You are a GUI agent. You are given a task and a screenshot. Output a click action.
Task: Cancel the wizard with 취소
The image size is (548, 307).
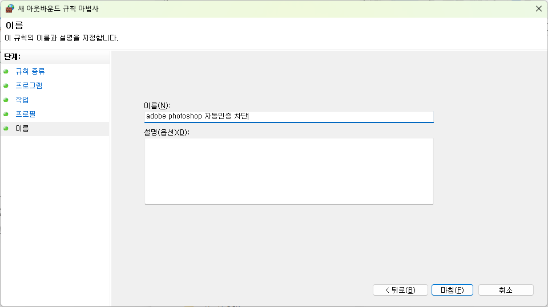tap(506, 290)
